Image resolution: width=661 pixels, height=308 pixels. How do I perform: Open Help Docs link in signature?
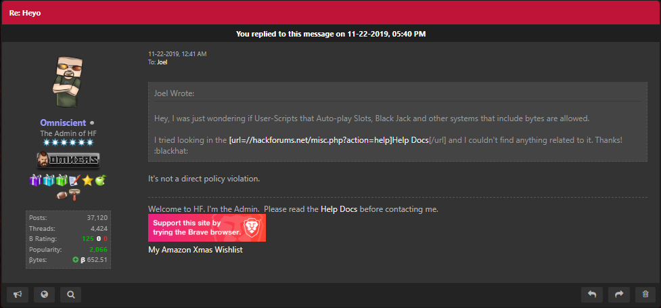pos(339,209)
